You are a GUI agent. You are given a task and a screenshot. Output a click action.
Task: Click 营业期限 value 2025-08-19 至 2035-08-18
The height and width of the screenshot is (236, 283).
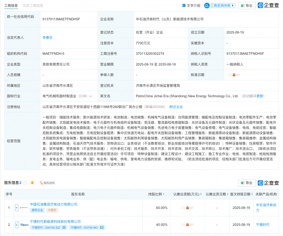[x=156, y=64]
